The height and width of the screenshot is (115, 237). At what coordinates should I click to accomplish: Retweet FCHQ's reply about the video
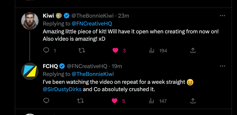pyautogui.click(x=80, y=101)
